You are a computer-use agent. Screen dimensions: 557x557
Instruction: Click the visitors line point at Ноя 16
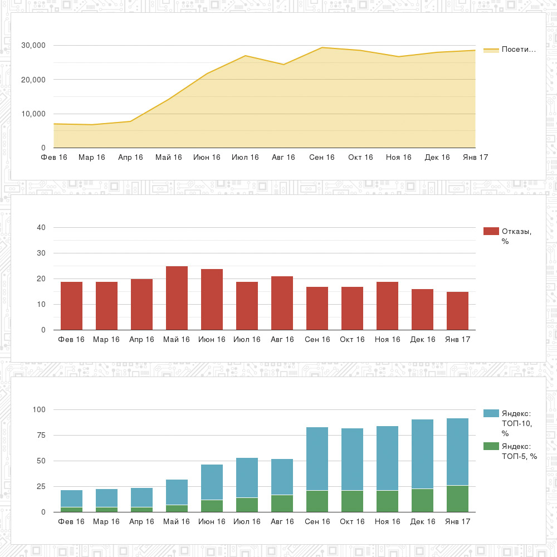click(399, 56)
